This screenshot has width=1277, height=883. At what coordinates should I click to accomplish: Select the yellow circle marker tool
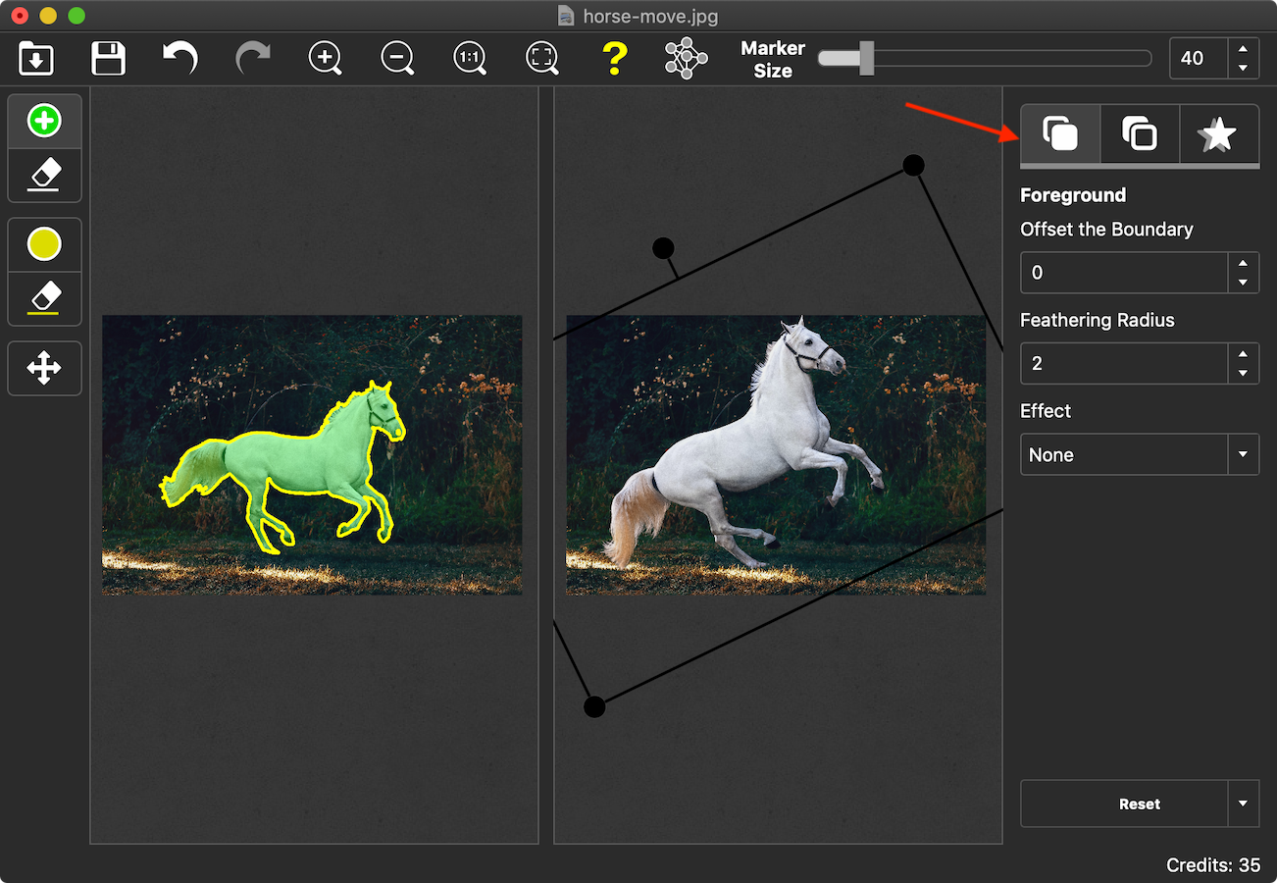[x=44, y=244]
